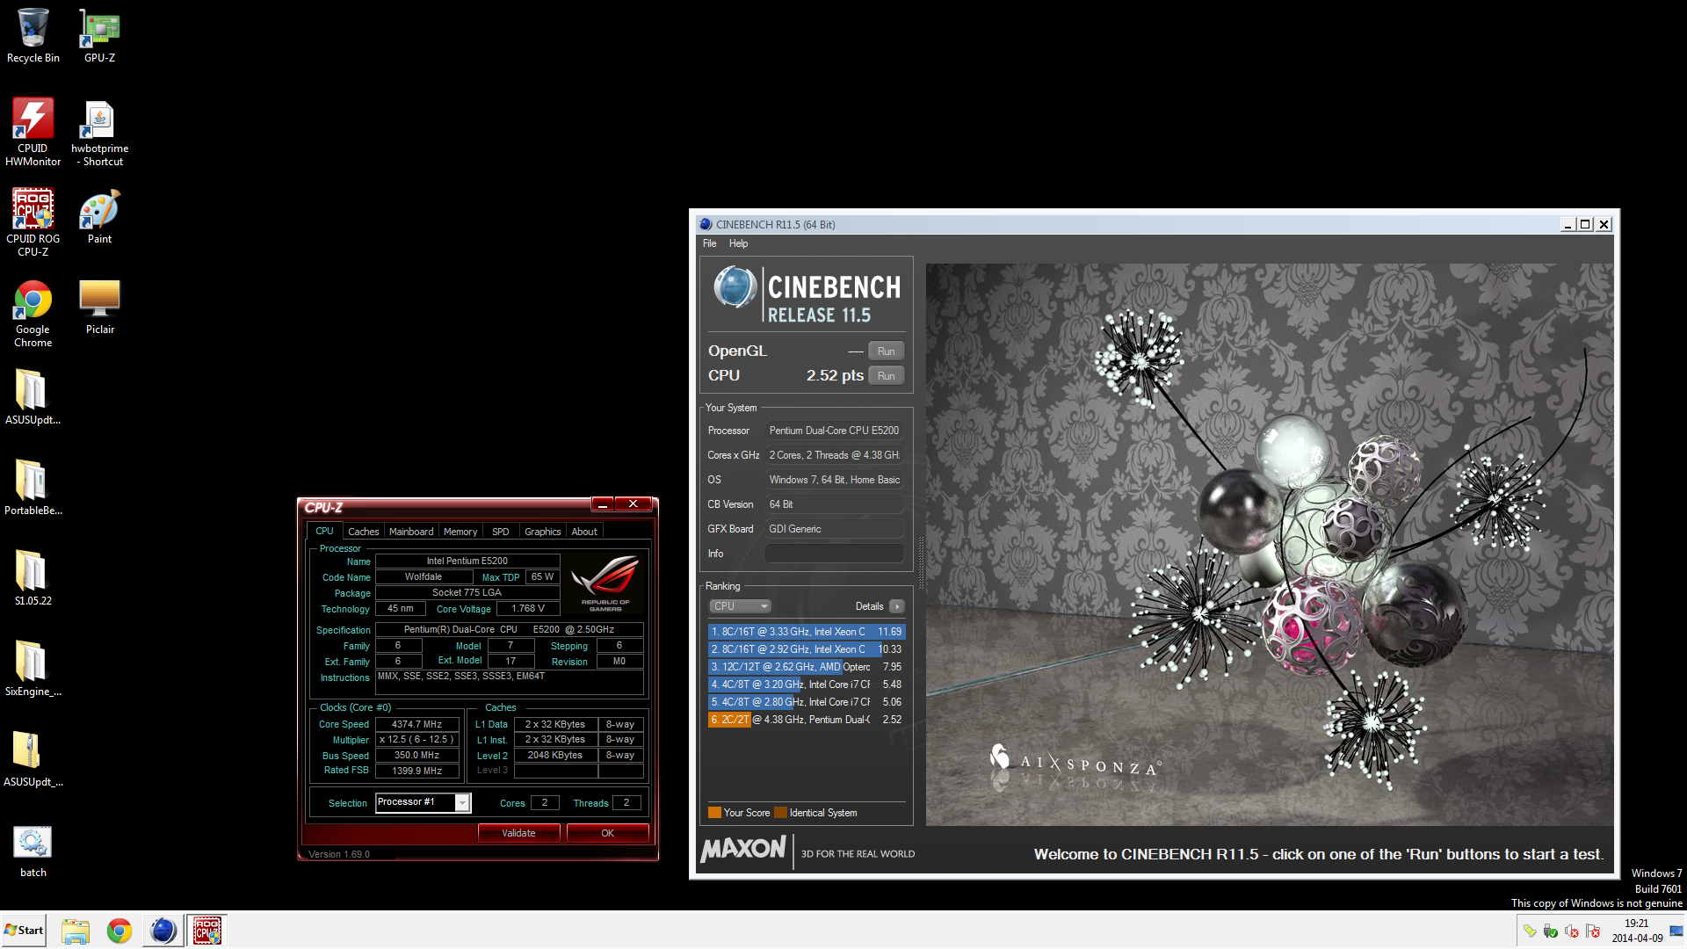Click the Chrome icon in taskbar
1687x949 pixels.
coord(119,931)
